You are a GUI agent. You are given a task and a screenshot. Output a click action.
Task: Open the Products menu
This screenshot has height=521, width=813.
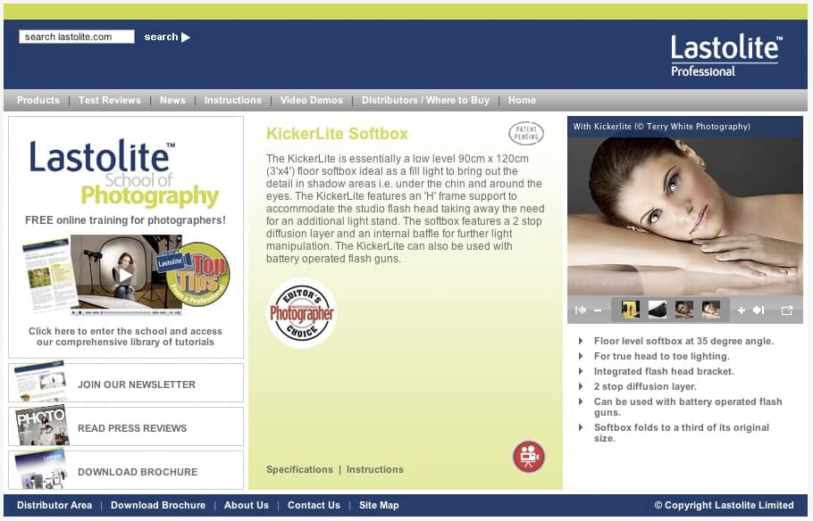(38, 100)
